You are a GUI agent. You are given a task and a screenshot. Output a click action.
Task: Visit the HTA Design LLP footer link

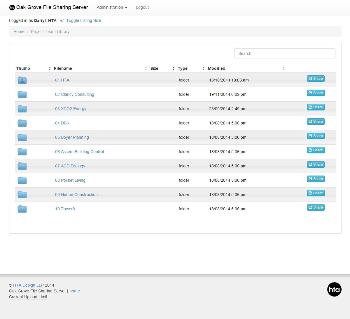click(x=28, y=285)
